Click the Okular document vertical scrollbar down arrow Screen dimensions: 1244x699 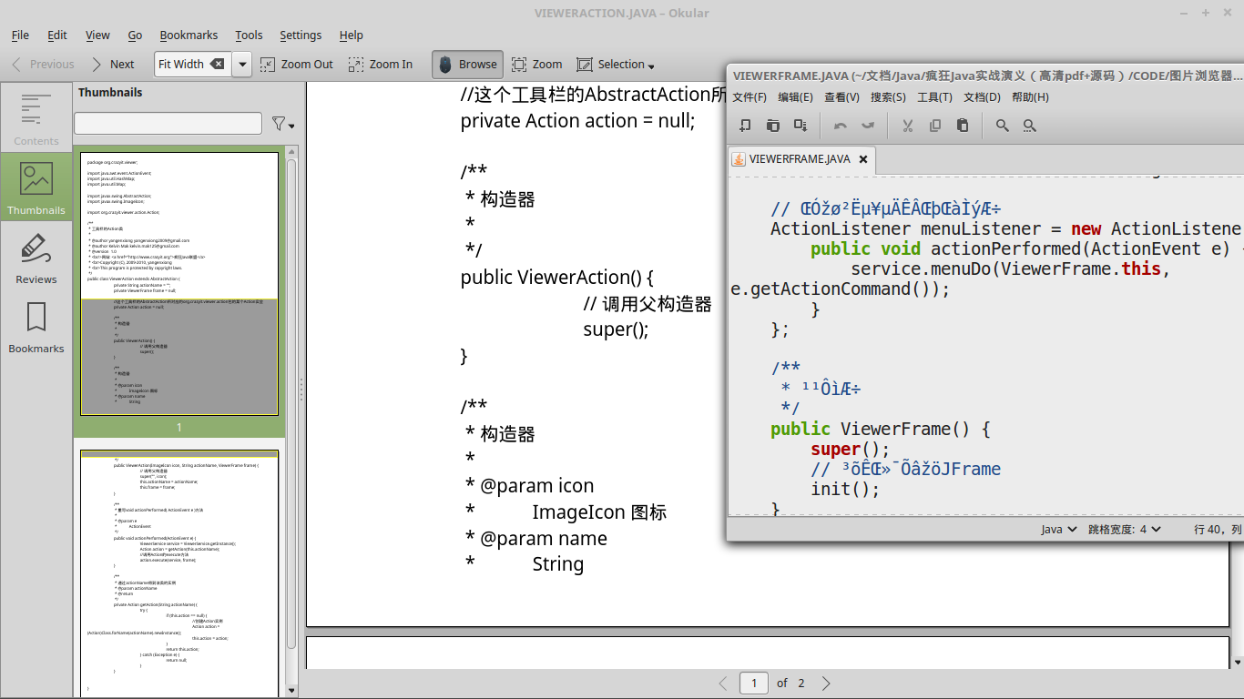pos(1236,662)
